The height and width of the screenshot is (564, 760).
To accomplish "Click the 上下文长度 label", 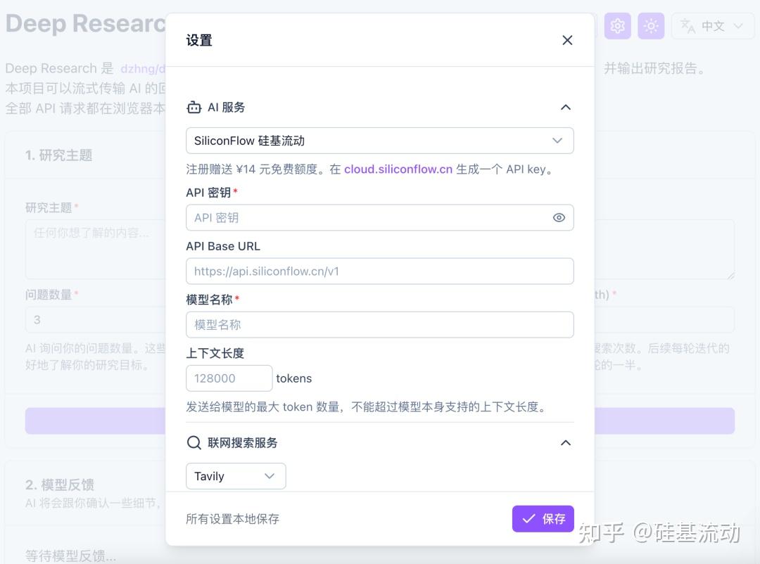I will [x=215, y=353].
